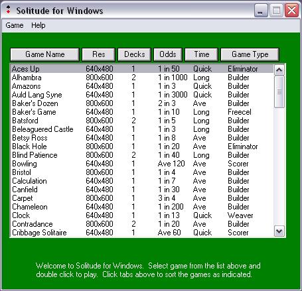Minimize the Solitude window
302x291 pixels.
click(261, 11)
